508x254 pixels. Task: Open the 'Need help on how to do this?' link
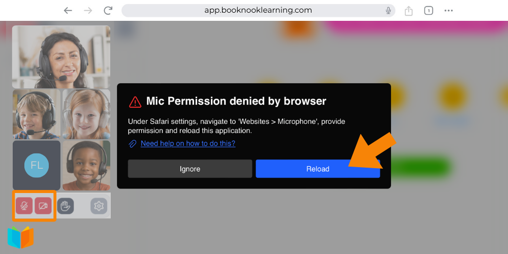pos(188,143)
